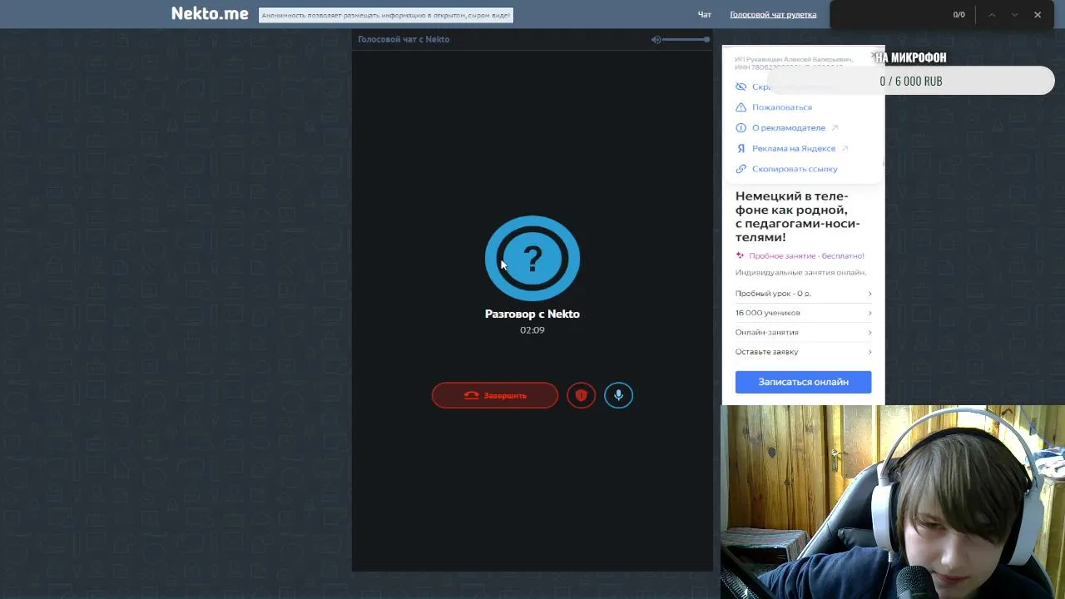Open Реклама на Яндексе entry

click(x=793, y=148)
